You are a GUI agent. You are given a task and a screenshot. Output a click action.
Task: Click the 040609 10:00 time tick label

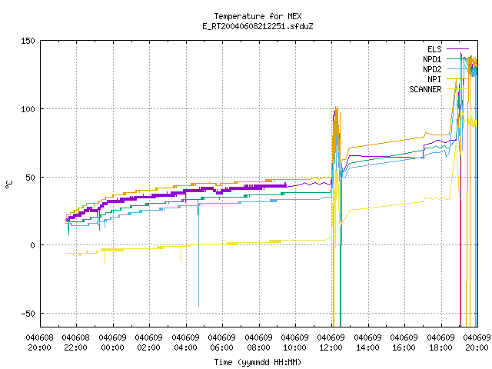[295, 343]
